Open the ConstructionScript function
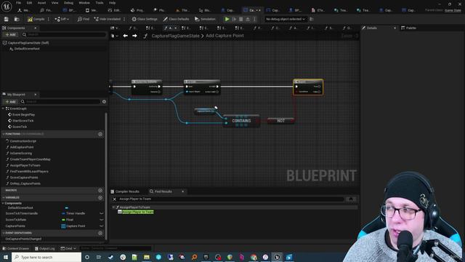Viewport: 465px width, 262px height. tap(23, 141)
